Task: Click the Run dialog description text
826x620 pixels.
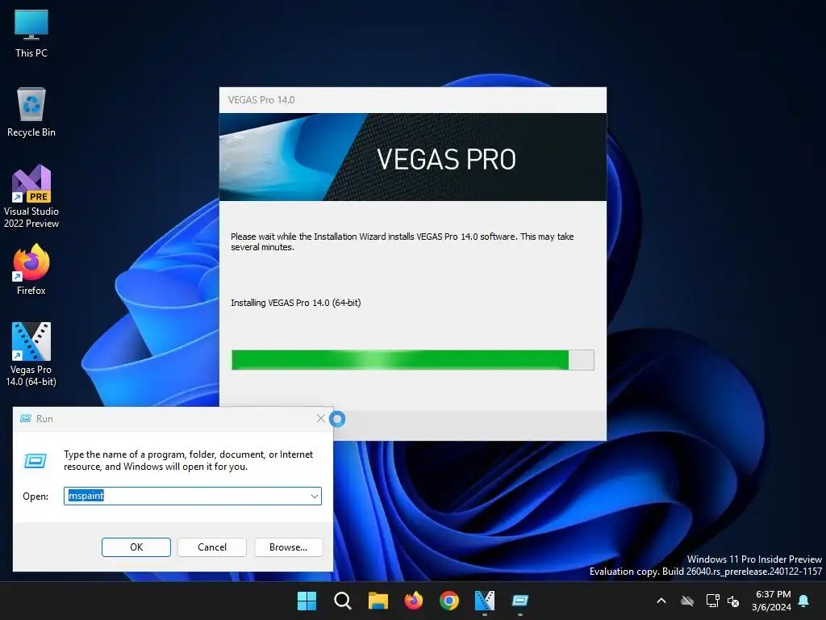Action: 188,460
